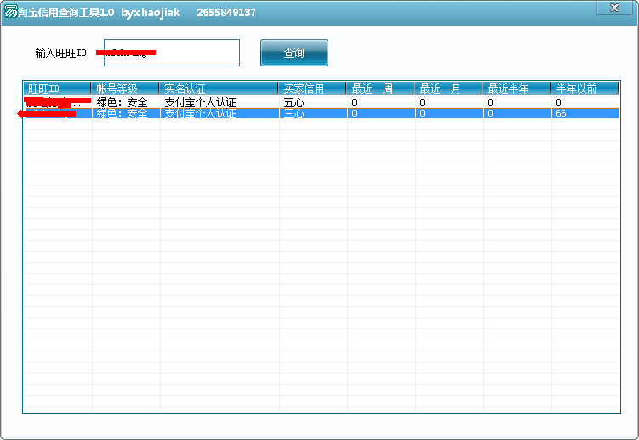The image size is (639, 440).
Task: Click the 半年以前 value 0 in 五心 row
Action: (558, 102)
